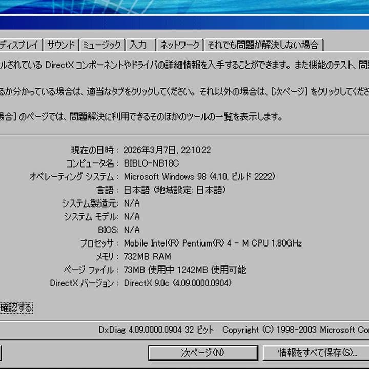This screenshot has width=369, height=369.
Task: Click the 現在の日時 label
Action: click(x=95, y=150)
